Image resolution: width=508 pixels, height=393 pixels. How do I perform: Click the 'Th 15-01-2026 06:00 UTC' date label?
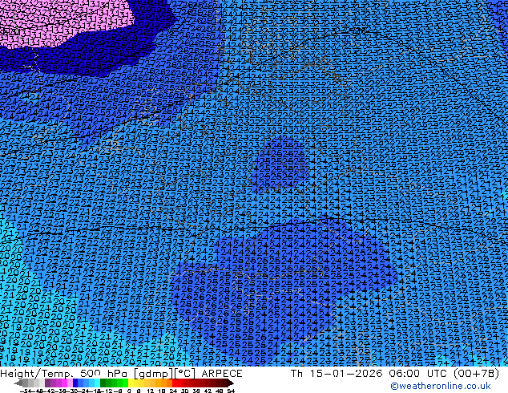point(369,374)
